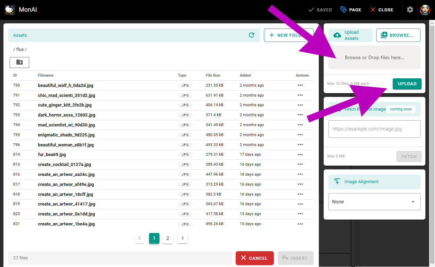Click the MonAI logo icon
The height and width of the screenshot is (267, 435).
tap(10, 10)
